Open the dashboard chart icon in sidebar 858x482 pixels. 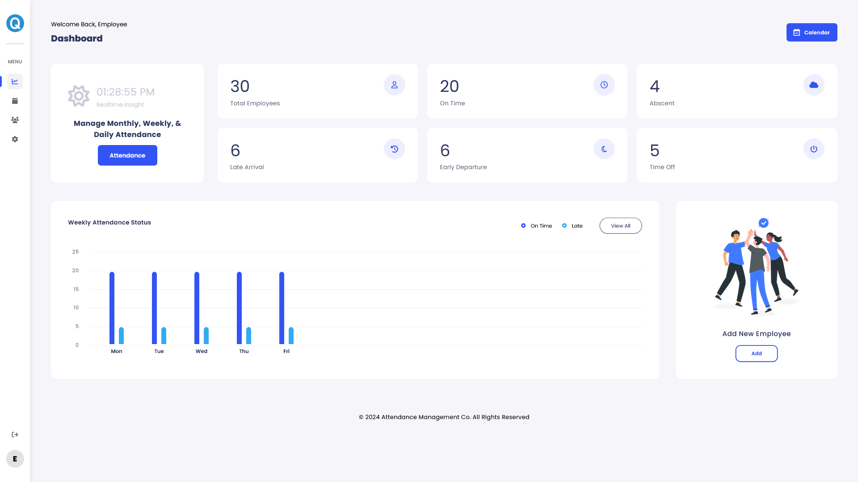click(x=15, y=81)
